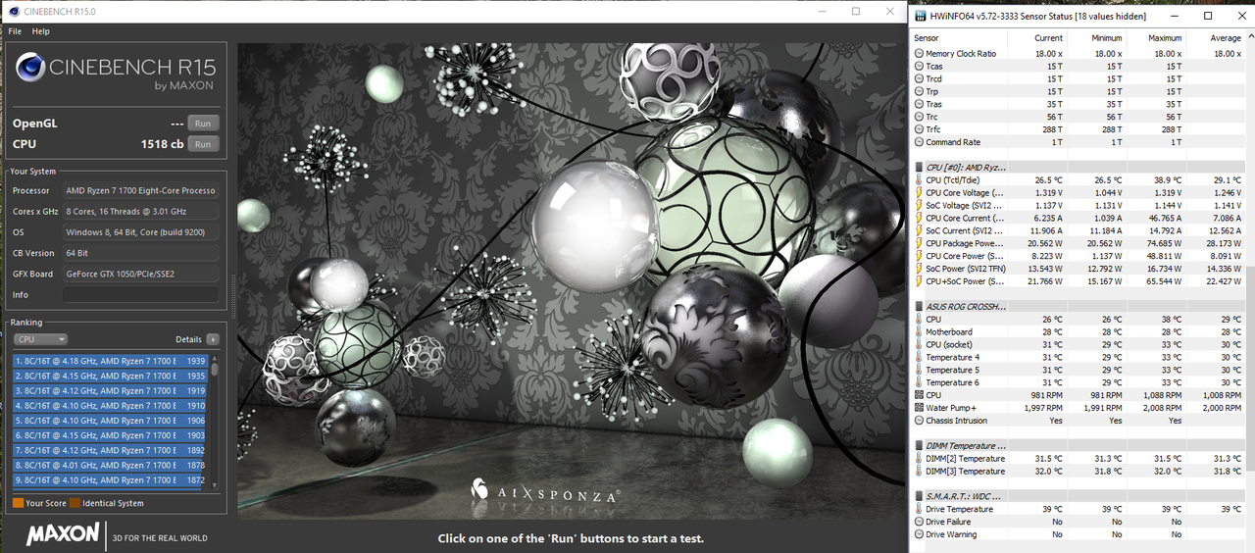The height and width of the screenshot is (553, 1255).
Task: Click the Temperature 4 thermometer icon
Action: [x=919, y=358]
